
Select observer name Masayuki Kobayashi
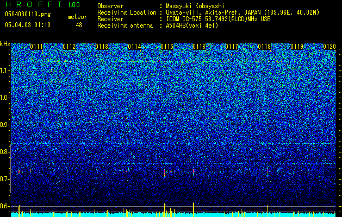pyautogui.click(x=195, y=6)
